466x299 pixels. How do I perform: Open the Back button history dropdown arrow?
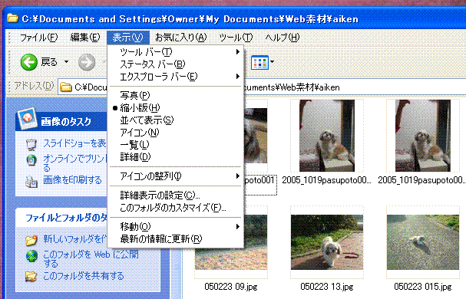coord(66,62)
